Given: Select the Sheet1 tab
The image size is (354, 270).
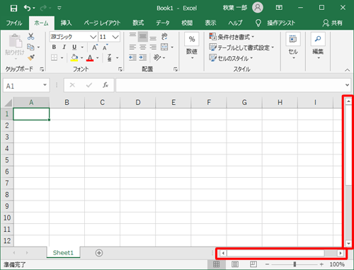Looking at the screenshot, I should point(63,253).
